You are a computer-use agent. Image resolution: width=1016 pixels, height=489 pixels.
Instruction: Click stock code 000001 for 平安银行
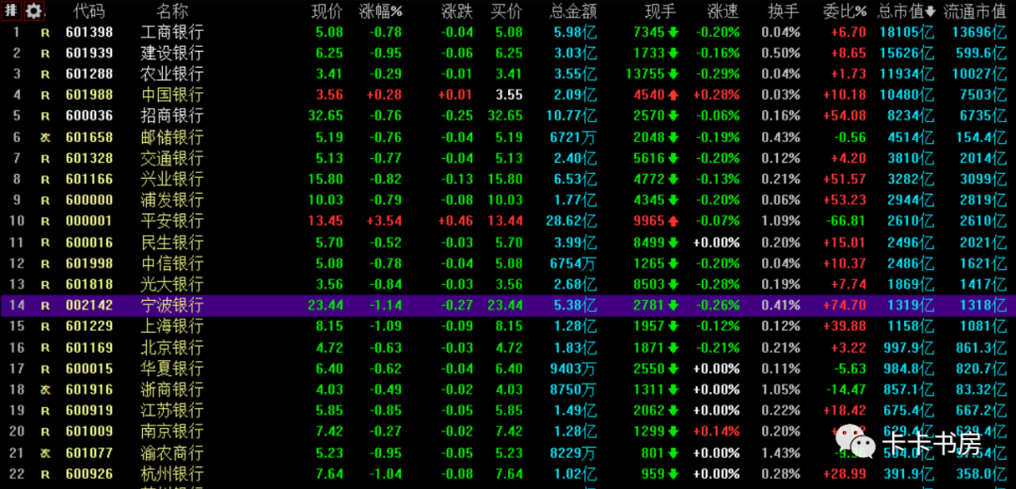point(89,221)
